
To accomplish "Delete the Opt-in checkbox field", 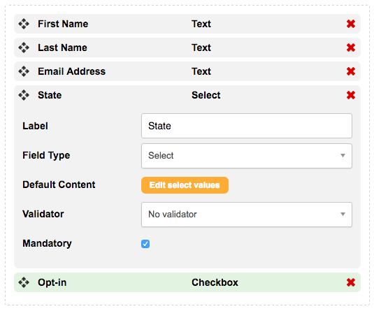I will pyautogui.click(x=351, y=282).
